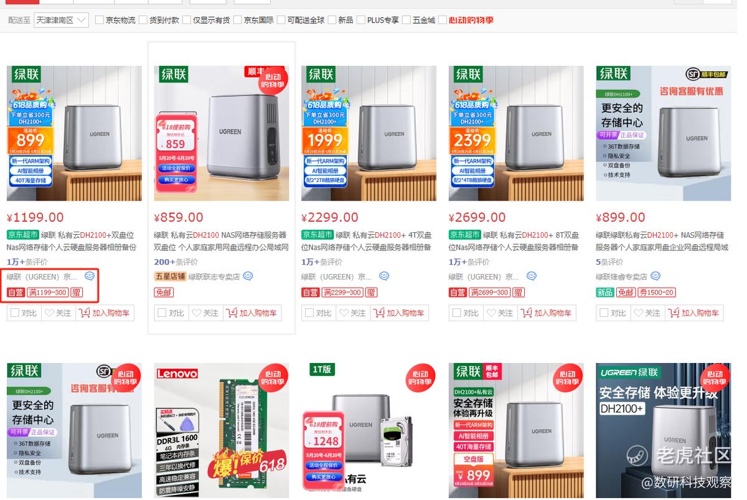Click the chat icon under the ¥2299.00 product

click(384, 276)
